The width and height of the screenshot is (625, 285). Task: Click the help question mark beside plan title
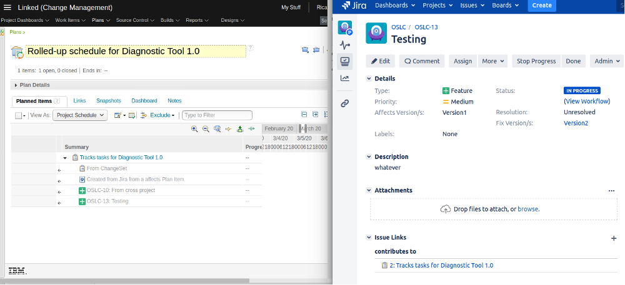click(251, 47)
